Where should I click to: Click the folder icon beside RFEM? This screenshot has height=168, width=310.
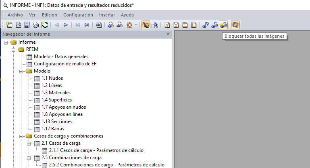pyautogui.click(x=21, y=49)
